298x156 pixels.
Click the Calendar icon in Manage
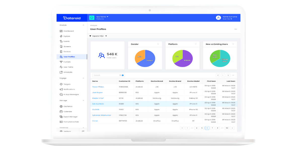pyautogui.click(x=61, y=111)
